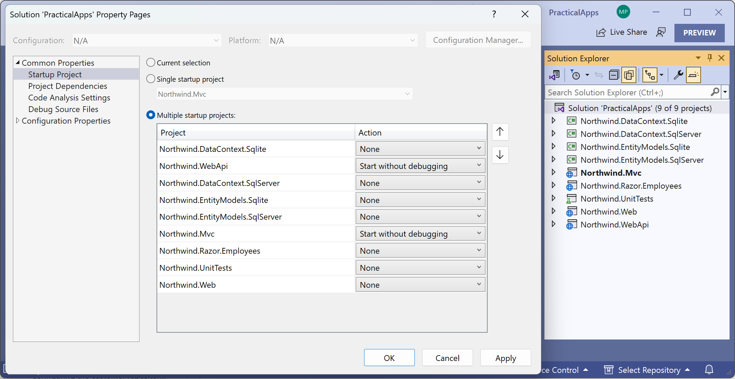The image size is (735, 379).
Task: Toggle Switch Views icon in Solution Explorer
Action: click(555, 75)
